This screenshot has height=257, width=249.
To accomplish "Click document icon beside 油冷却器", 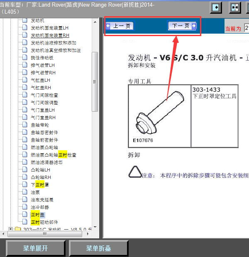I will [x=25, y=207].
